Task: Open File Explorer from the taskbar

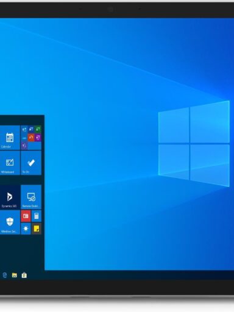Action: (15, 275)
